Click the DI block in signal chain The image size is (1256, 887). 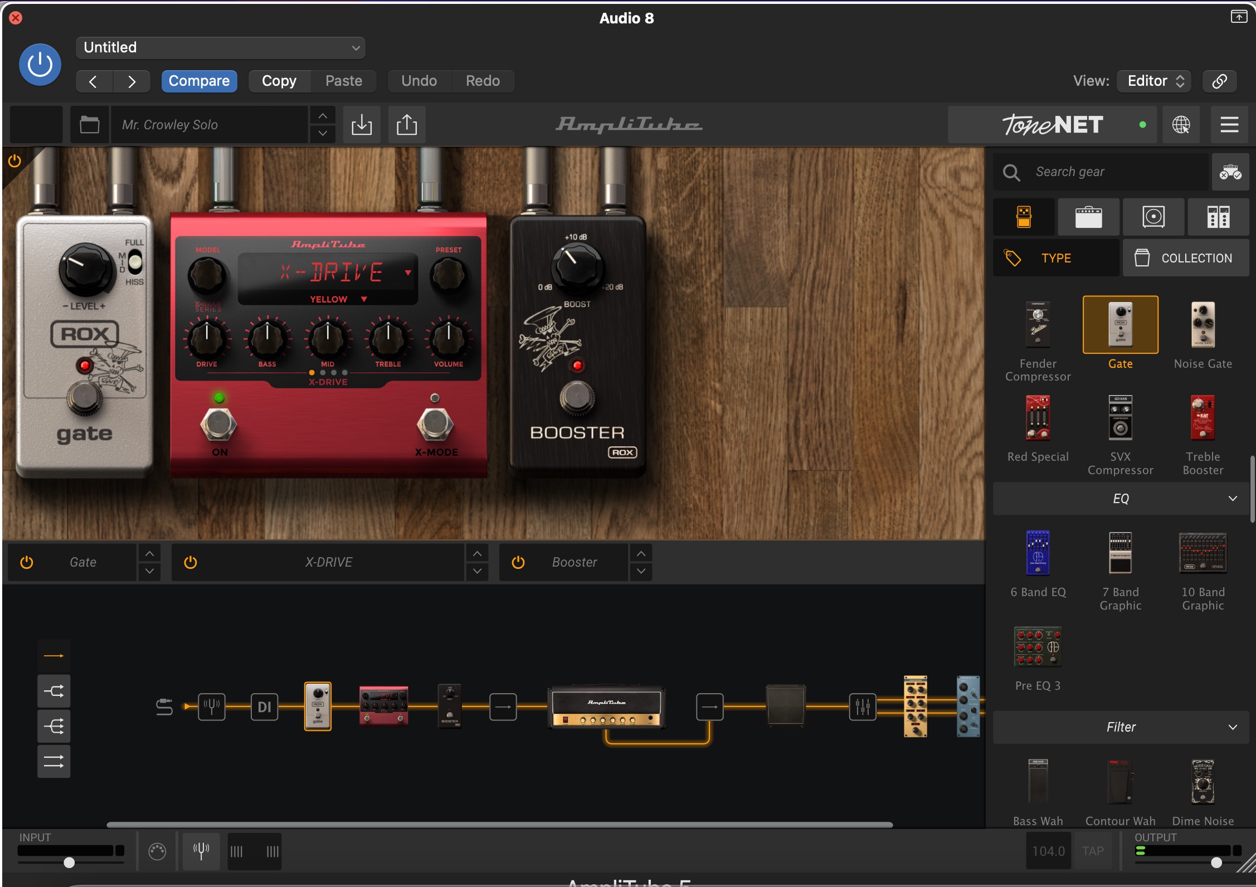tap(264, 707)
